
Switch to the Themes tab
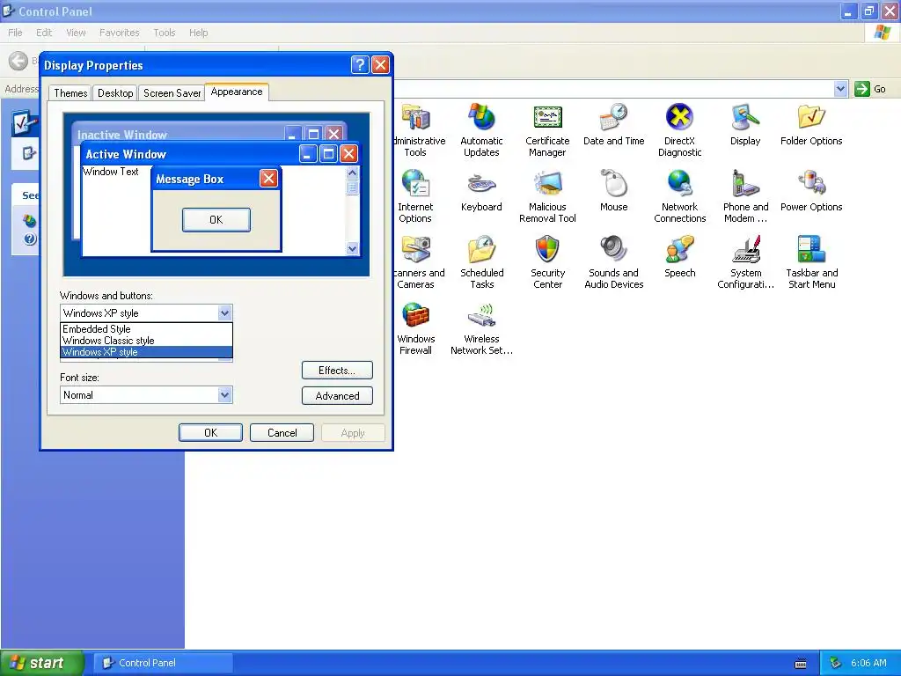point(70,93)
